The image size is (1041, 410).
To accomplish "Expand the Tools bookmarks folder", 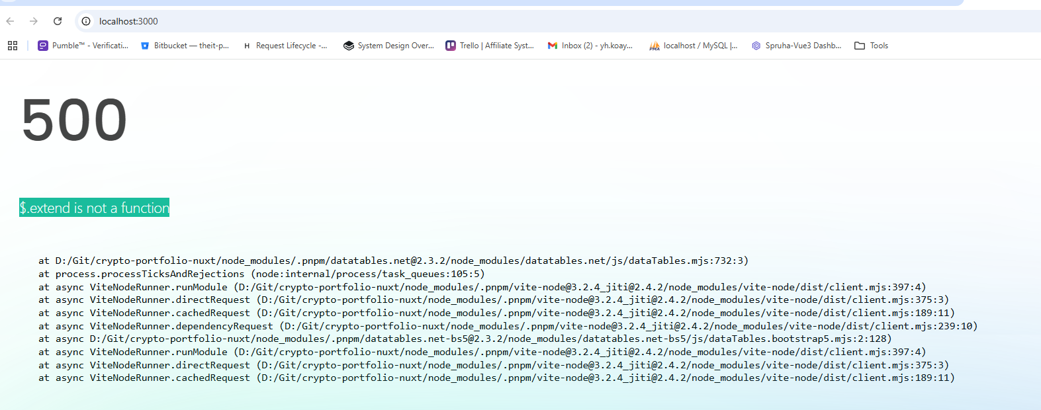I will 871,46.
